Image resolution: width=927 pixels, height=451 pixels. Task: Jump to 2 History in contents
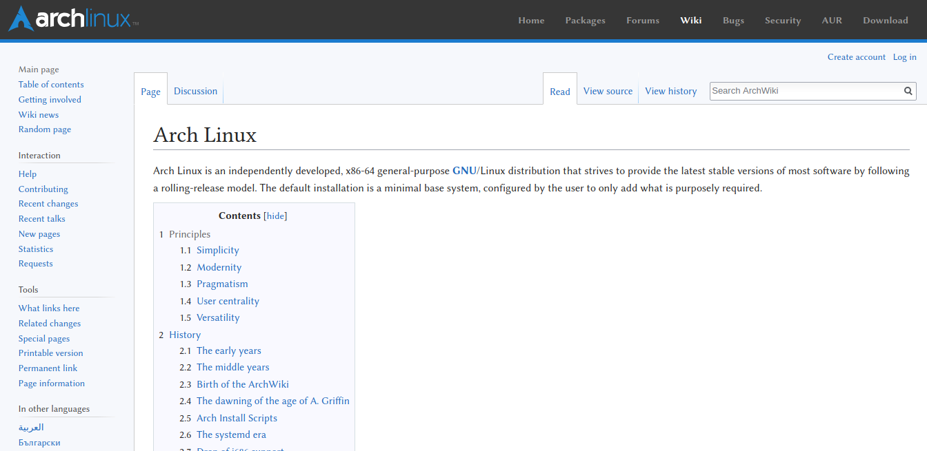(180, 335)
